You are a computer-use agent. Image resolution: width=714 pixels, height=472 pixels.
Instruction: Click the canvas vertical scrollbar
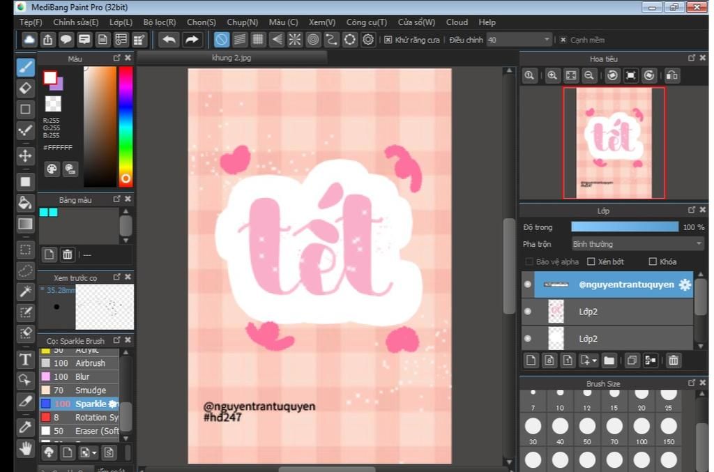pyautogui.click(x=509, y=266)
